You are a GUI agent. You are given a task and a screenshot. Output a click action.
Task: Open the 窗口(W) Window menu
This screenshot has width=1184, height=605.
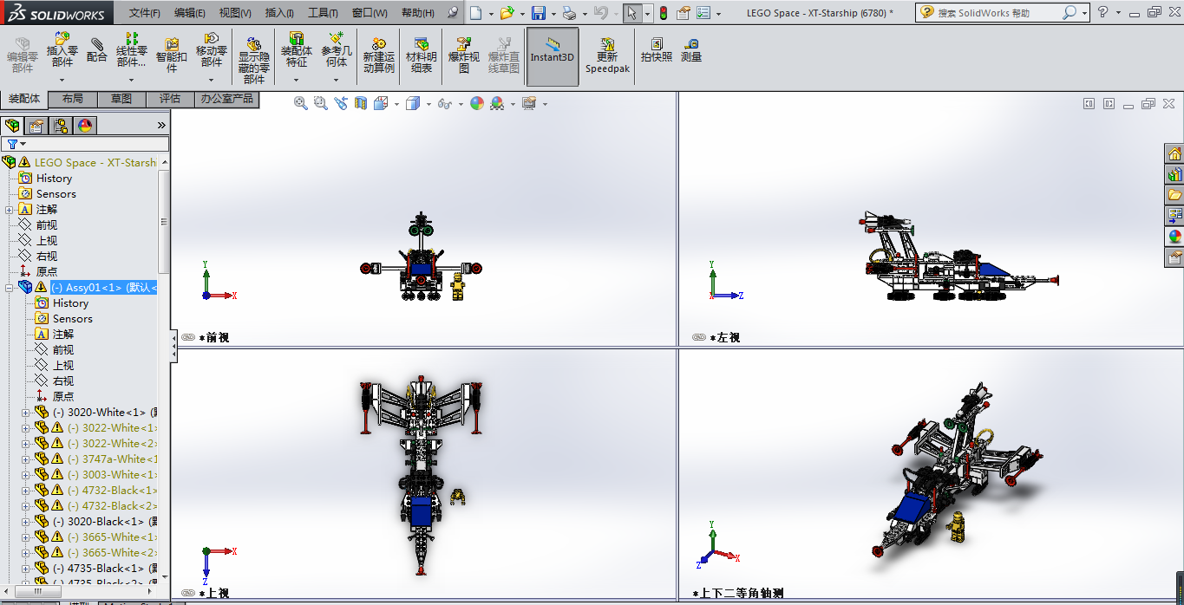coord(370,13)
